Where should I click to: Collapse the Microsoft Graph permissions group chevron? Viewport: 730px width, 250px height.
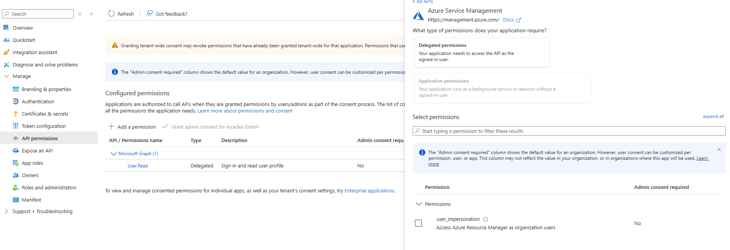[x=113, y=154]
